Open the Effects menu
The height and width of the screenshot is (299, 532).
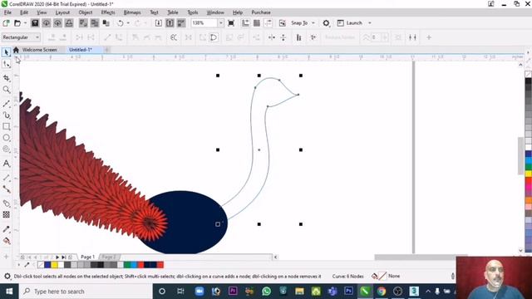click(108, 12)
